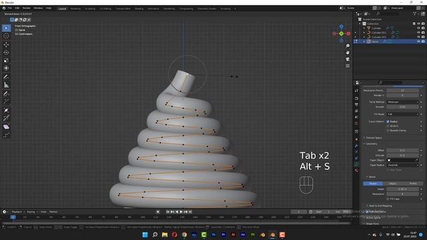Set bevel mode to Object
Image resolution: width=427 pixels, height=240 pixels.
tap(393, 184)
